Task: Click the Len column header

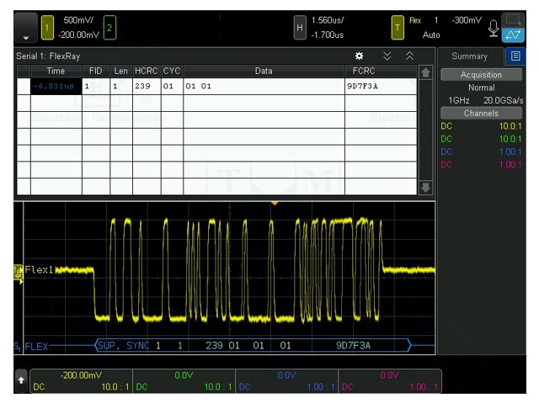Action: 121,71
